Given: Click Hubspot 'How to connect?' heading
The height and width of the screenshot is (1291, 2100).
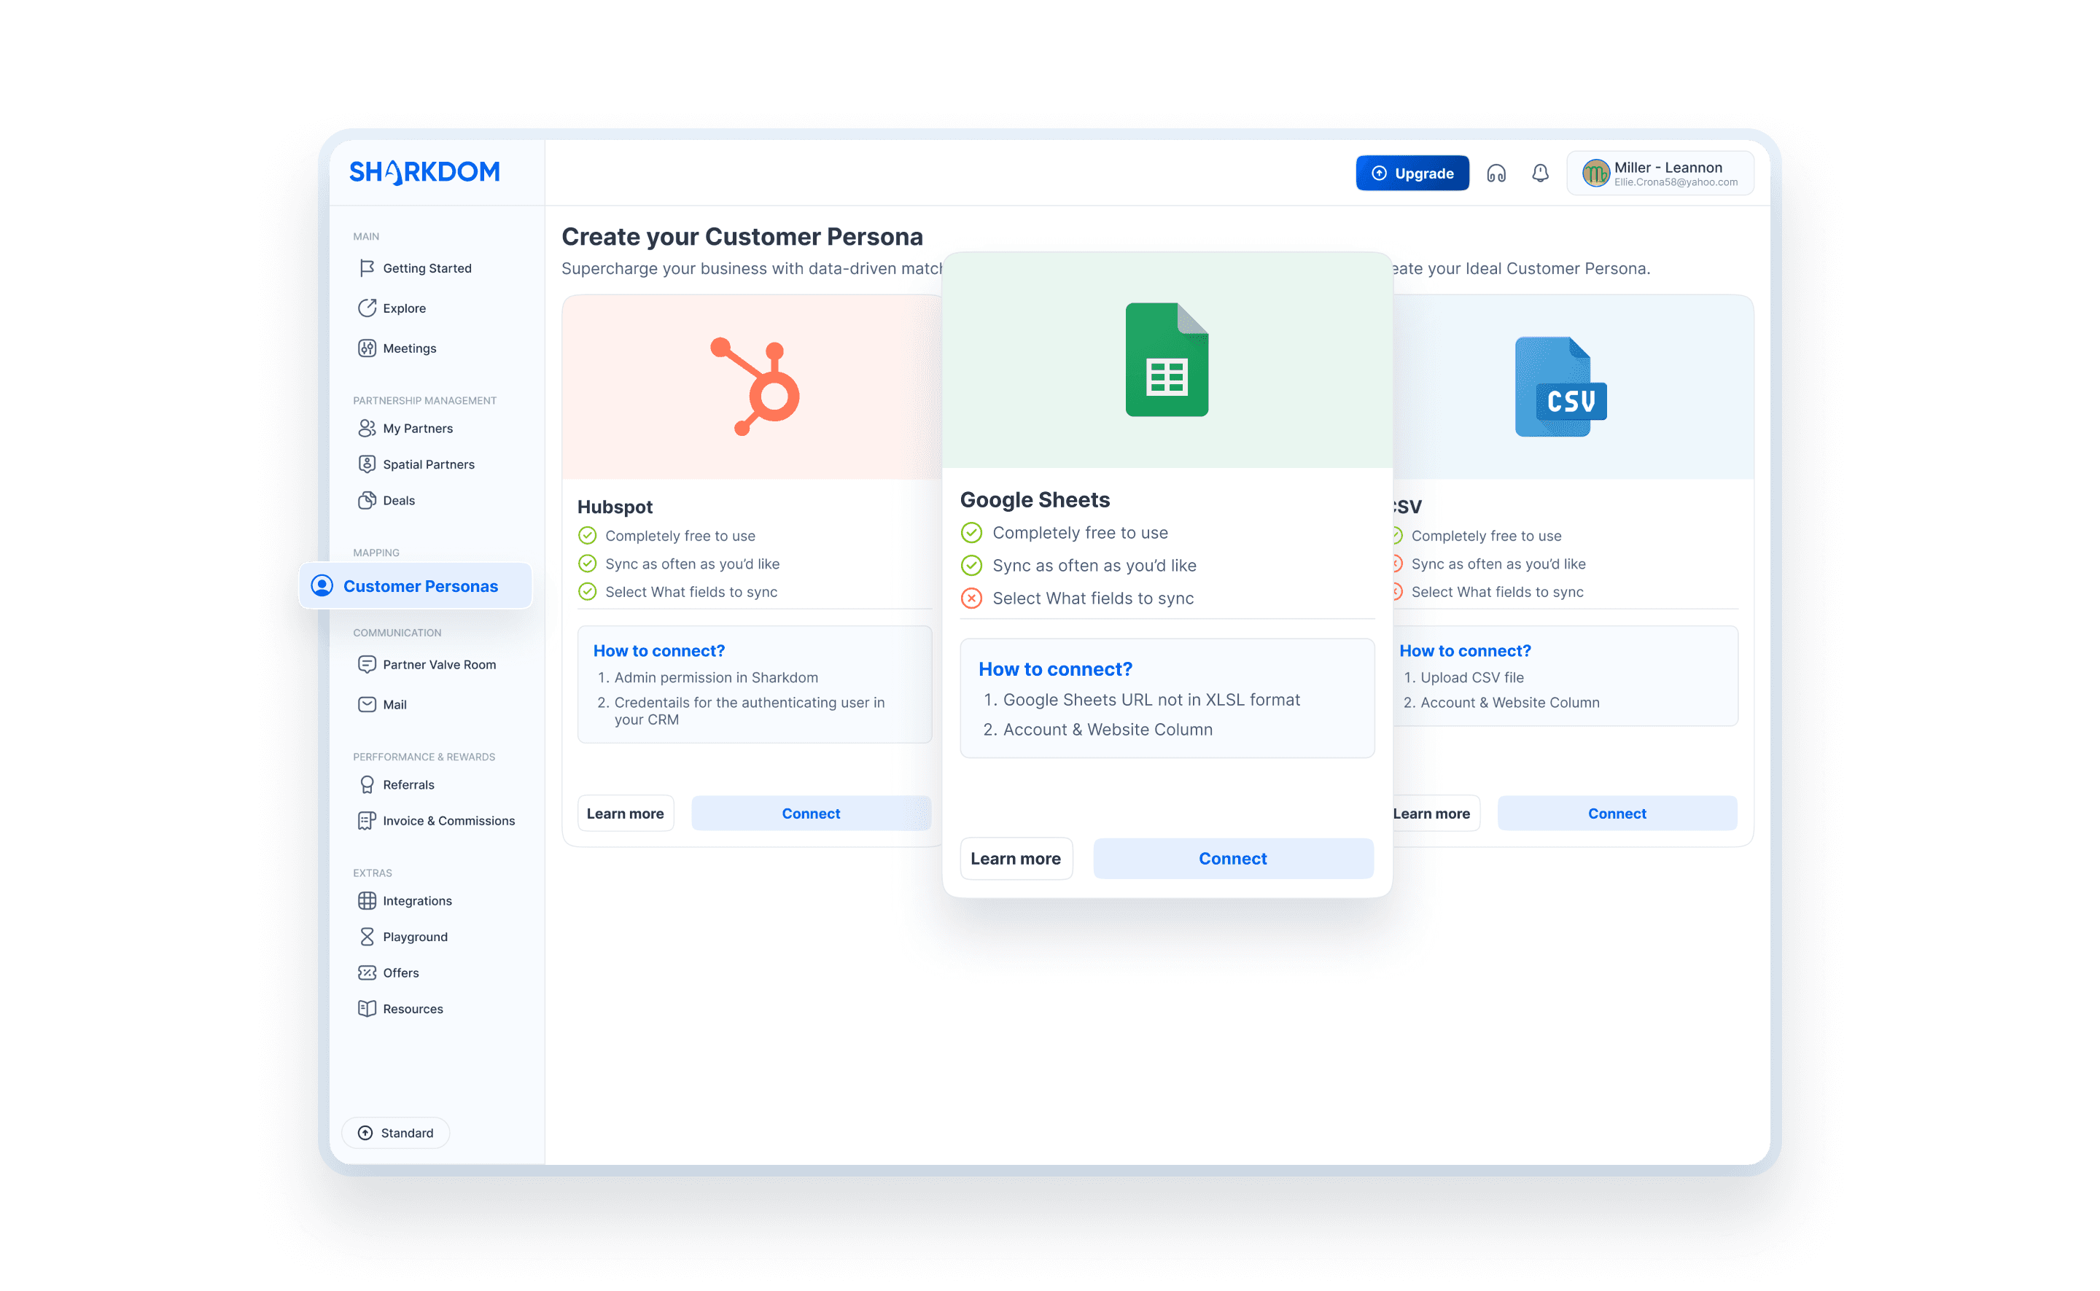Looking at the screenshot, I should click(658, 651).
